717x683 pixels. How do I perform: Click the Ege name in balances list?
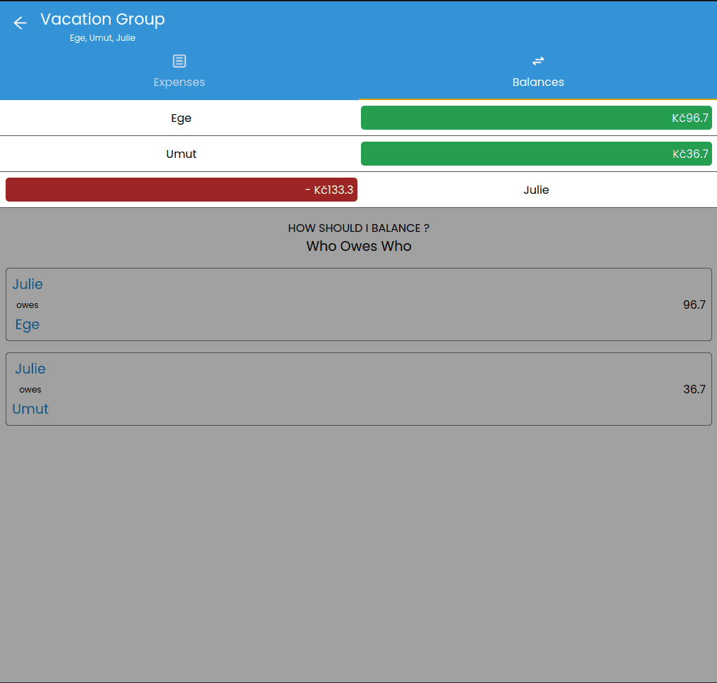[x=181, y=118]
